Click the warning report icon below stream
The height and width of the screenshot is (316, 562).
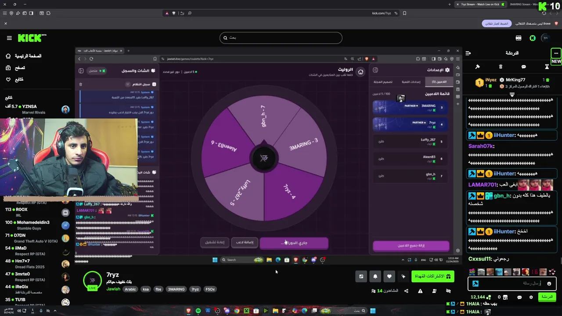click(x=420, y=291)
